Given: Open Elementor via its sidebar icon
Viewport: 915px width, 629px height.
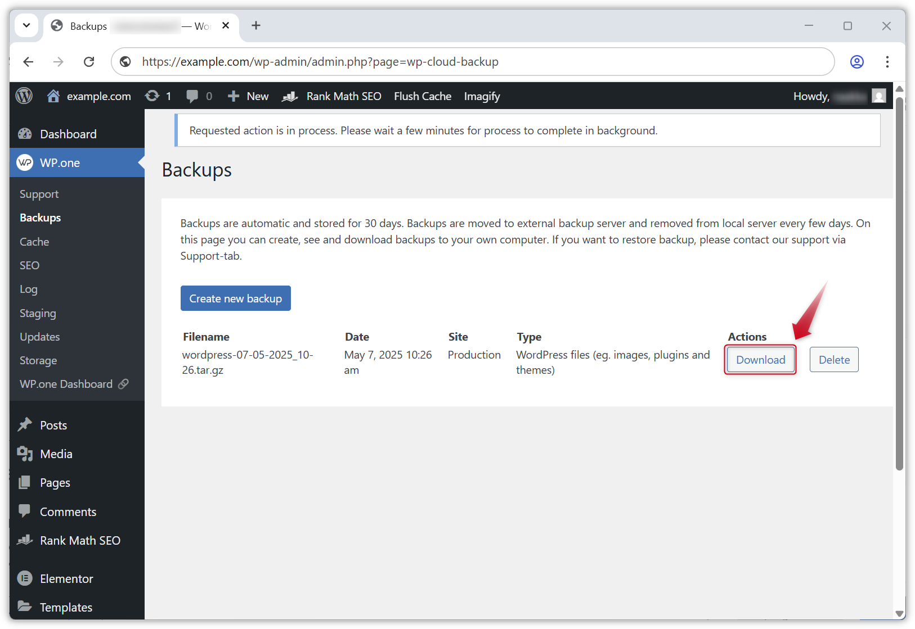Looking at the screenshot, I should pyautogui.click(x=25, y=578).
